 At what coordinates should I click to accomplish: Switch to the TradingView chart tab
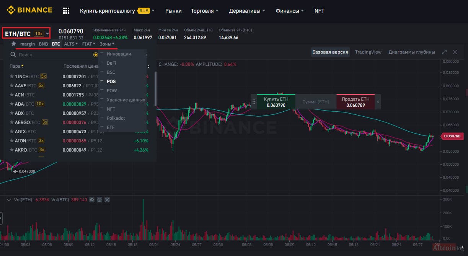(x=368, y=52)
